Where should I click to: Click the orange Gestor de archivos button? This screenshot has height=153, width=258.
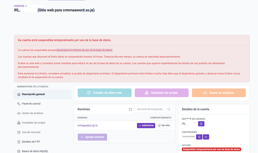click(219, 93)
